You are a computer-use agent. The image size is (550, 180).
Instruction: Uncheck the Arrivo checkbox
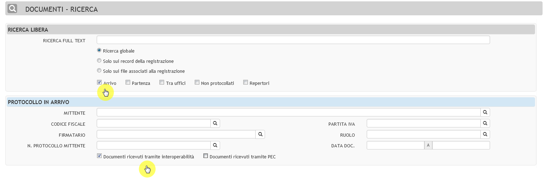pyautogui.click(x=99, y=82)
